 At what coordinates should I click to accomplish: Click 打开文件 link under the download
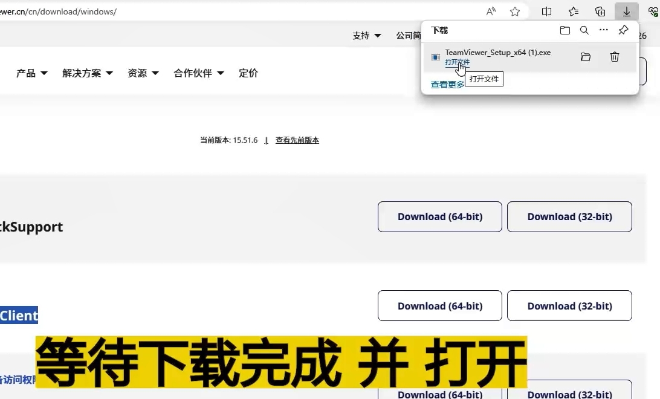457,62
